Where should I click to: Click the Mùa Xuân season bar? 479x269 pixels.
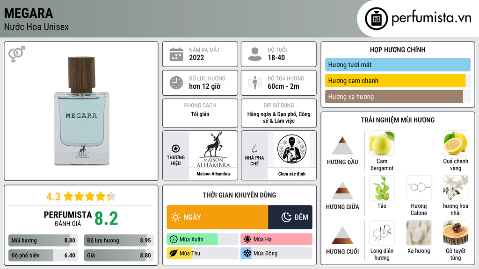(202, 240)
